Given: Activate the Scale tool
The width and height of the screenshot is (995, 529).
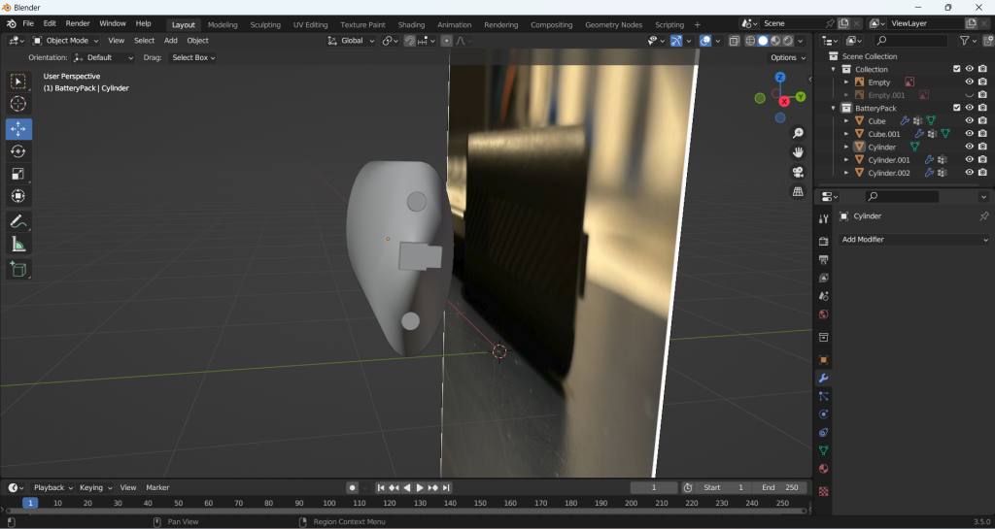Looking at the screenshot, I should (x=18, y=174).
